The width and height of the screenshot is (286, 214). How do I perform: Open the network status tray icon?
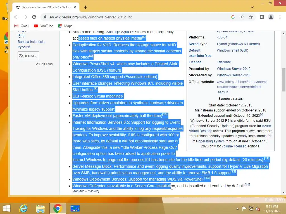(x=251, y=208)
